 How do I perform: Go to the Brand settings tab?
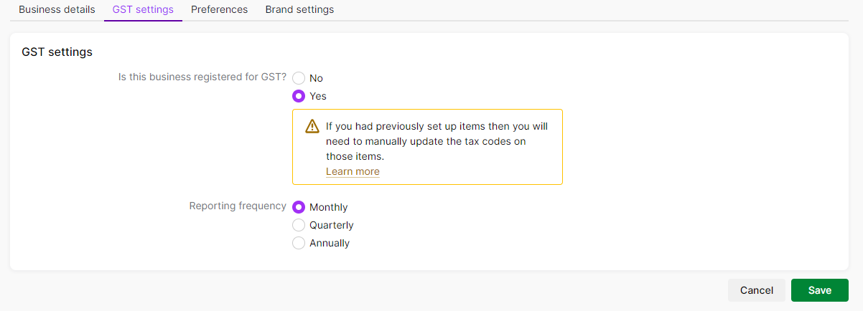pos(299,10)
